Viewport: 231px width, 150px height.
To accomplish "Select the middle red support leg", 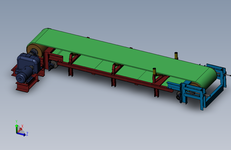I will [x=114, y=82].
